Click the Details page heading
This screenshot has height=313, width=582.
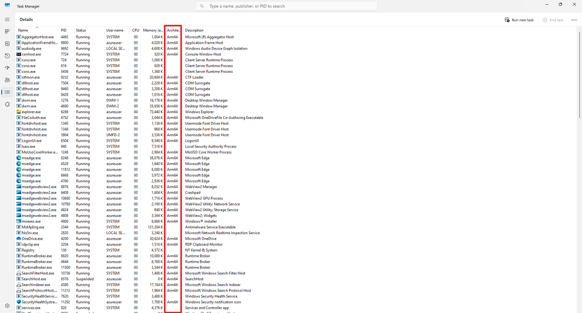coord(26,19)
